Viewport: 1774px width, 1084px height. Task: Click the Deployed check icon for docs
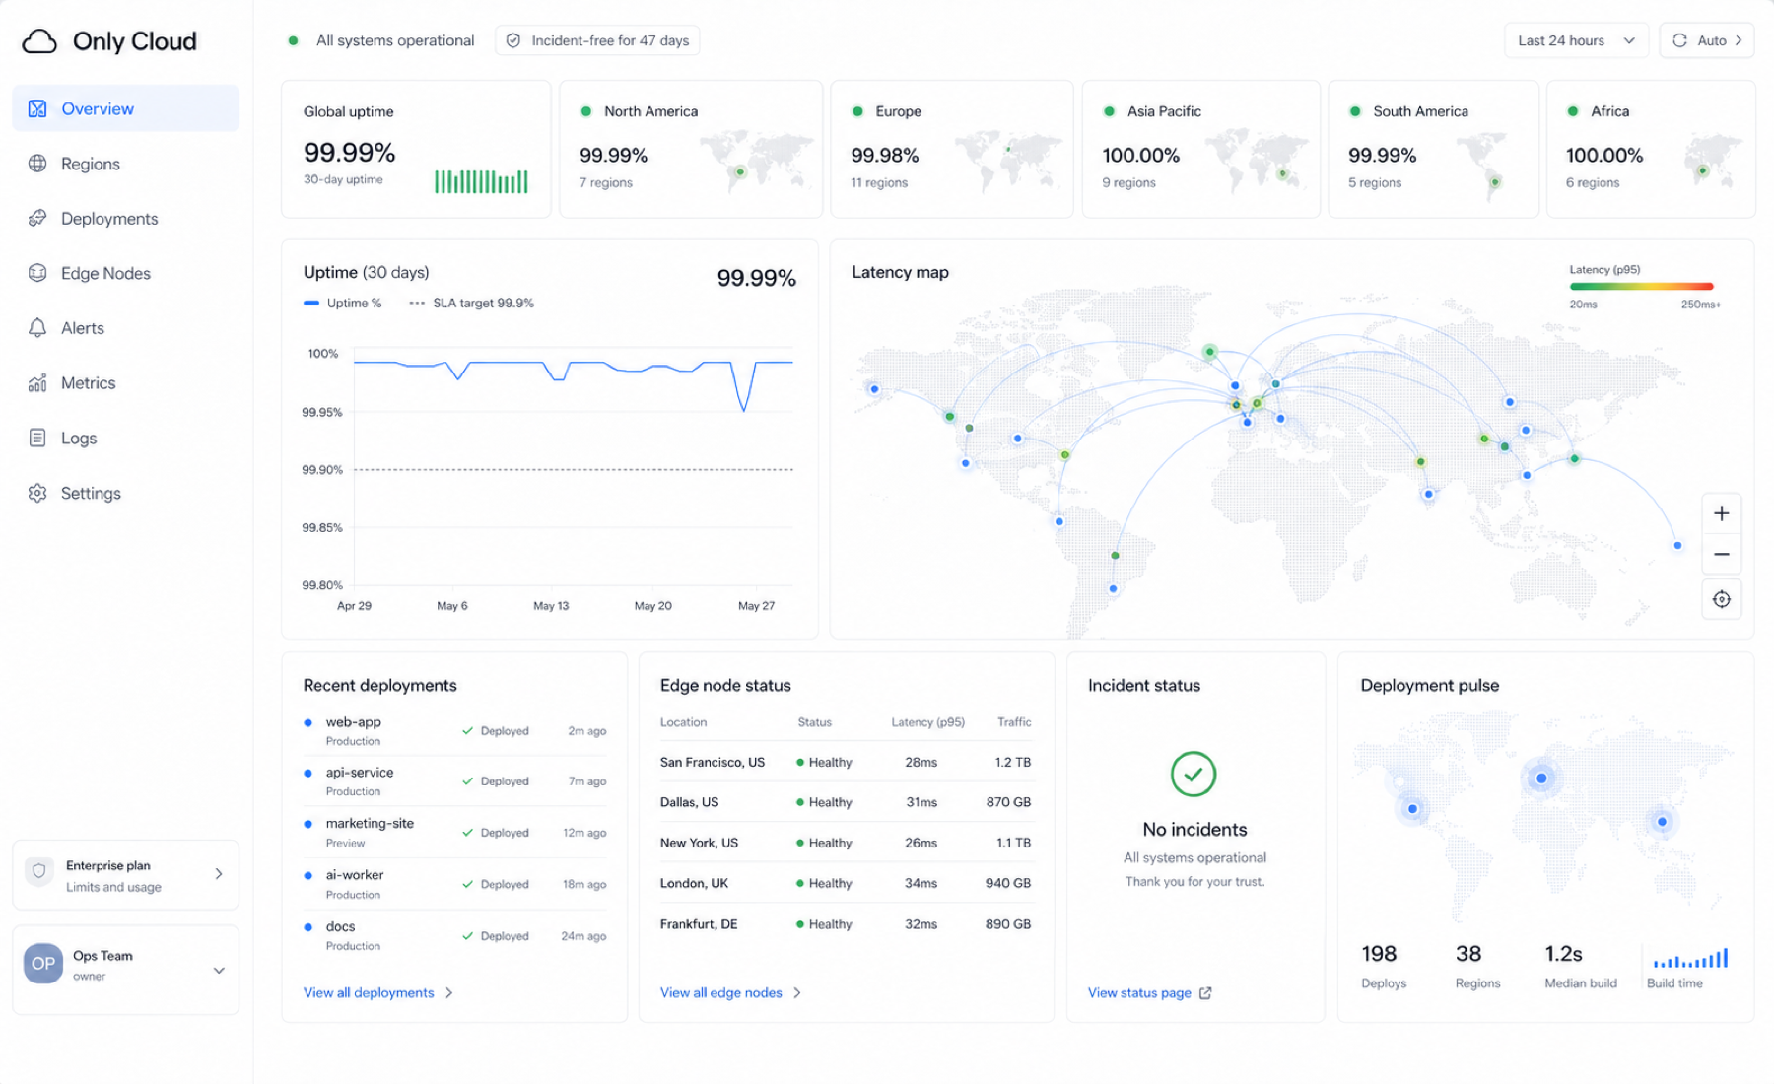pos(467,936)
